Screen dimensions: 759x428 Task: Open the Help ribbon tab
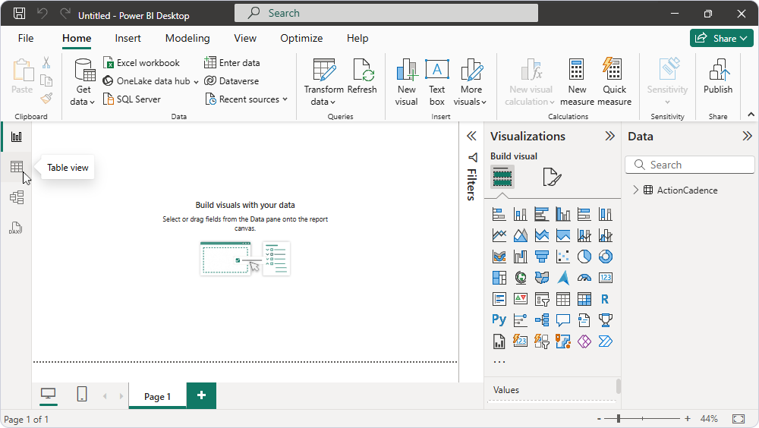357,38
